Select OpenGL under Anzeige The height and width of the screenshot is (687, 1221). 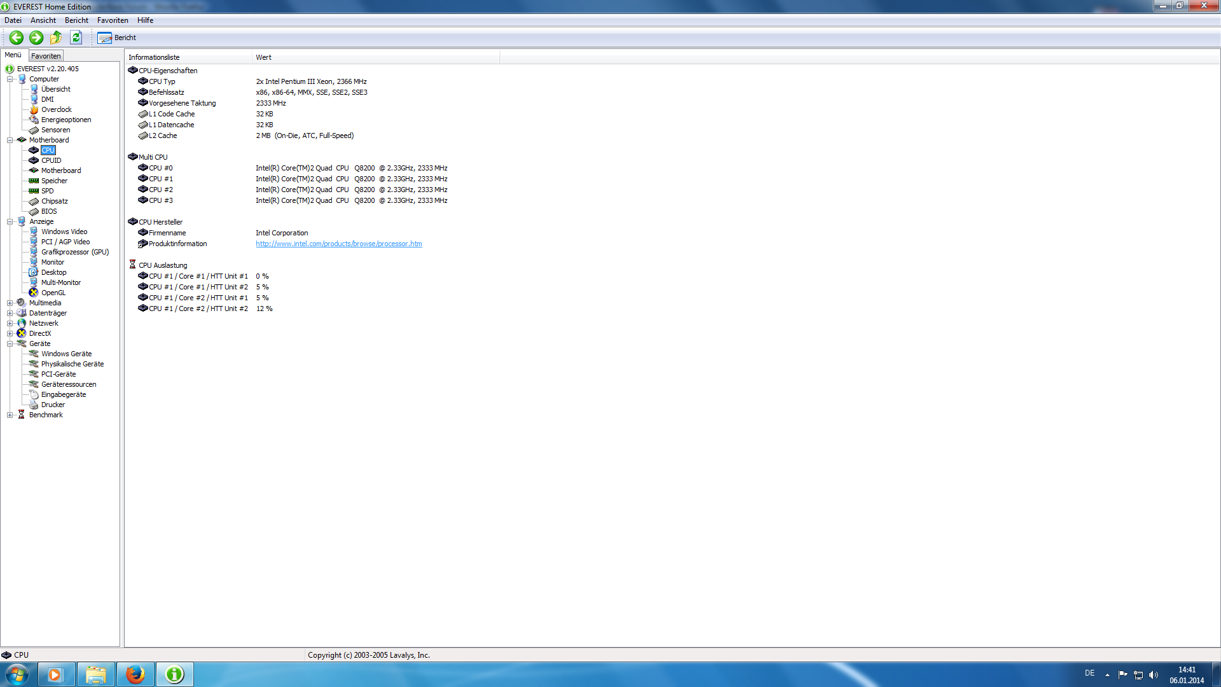pos(53,293)
